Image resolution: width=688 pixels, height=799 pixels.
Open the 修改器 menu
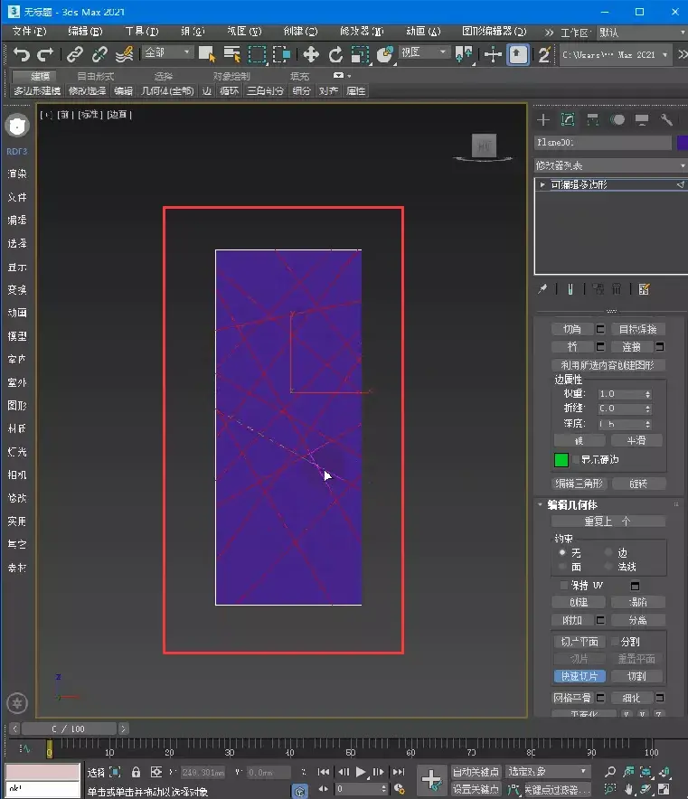pyautogui.click(x=361, y=31)
